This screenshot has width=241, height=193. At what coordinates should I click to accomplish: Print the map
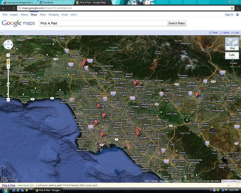pyautogui.click(x=213, y=33)
